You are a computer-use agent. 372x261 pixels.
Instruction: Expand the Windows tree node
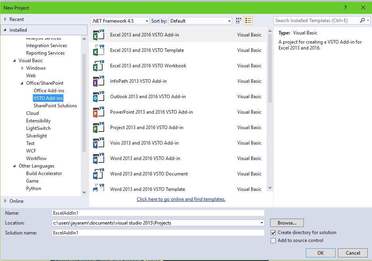tap(22, 68)
